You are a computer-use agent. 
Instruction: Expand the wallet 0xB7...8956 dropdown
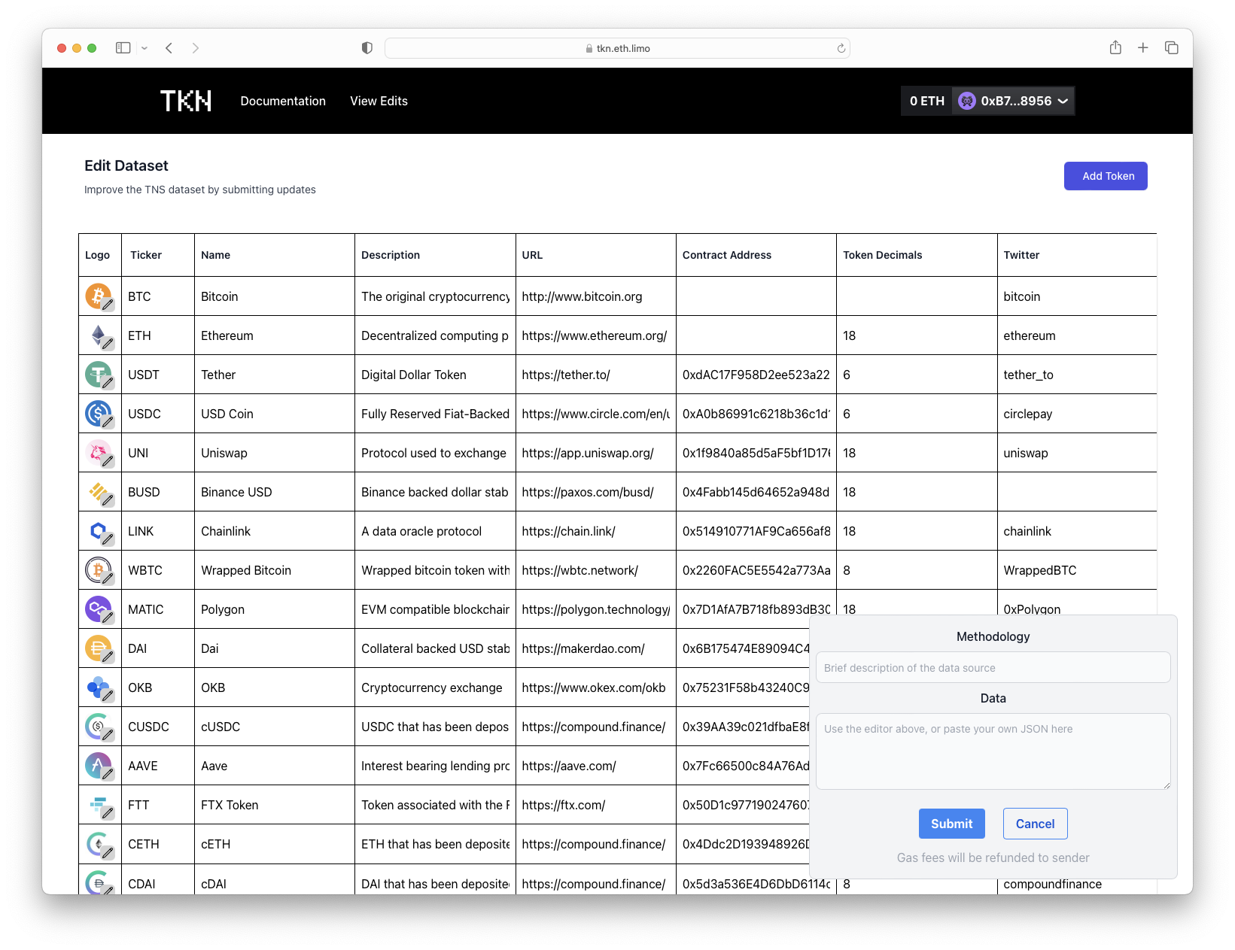coord(1014,101)
